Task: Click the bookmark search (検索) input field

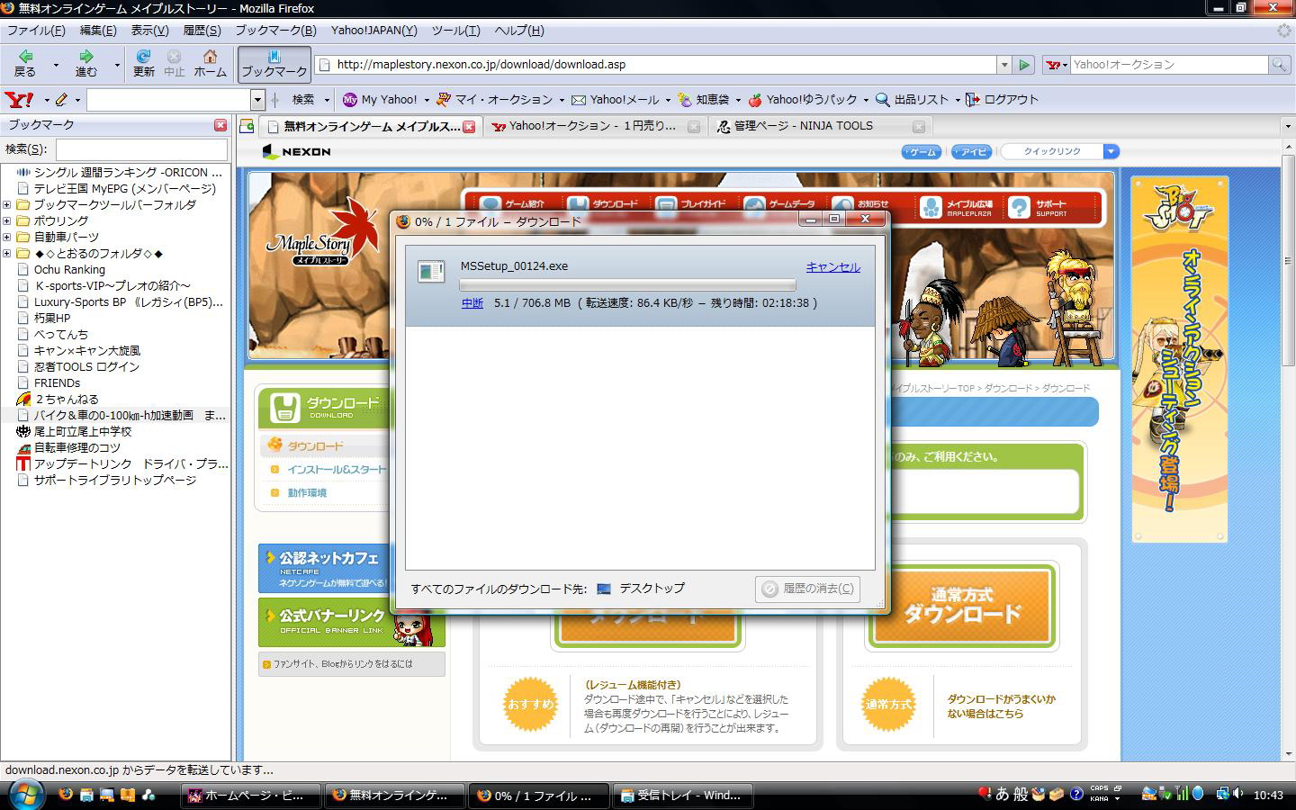Action: click(141, 149)
